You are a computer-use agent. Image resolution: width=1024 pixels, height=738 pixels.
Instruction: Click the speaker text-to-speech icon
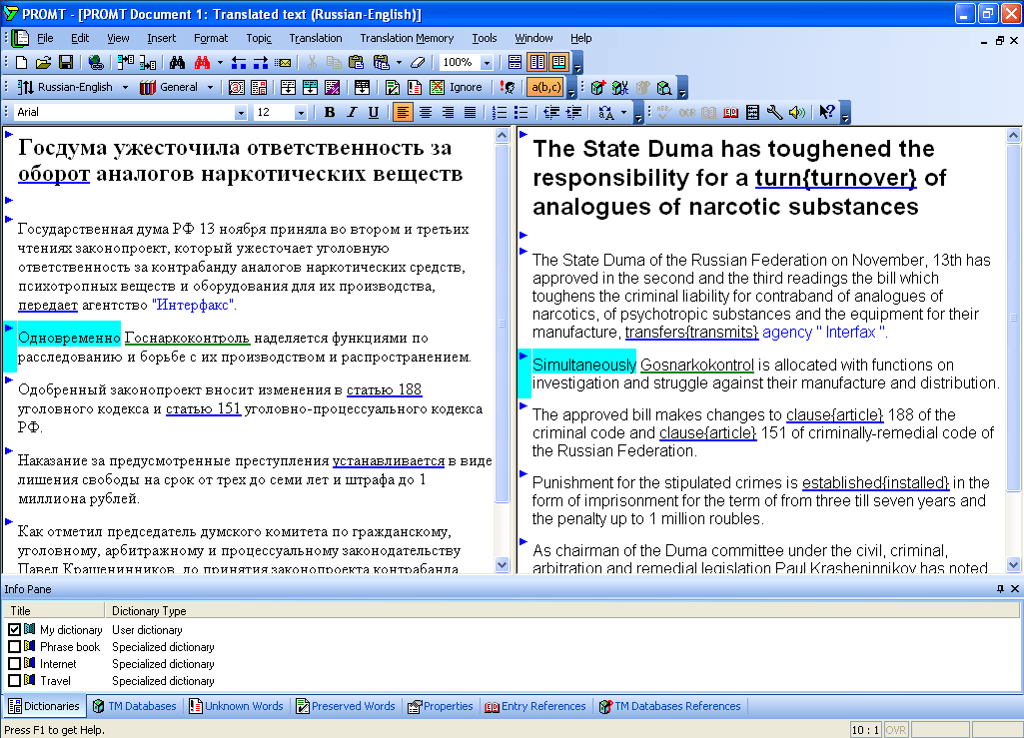point(797,112)
